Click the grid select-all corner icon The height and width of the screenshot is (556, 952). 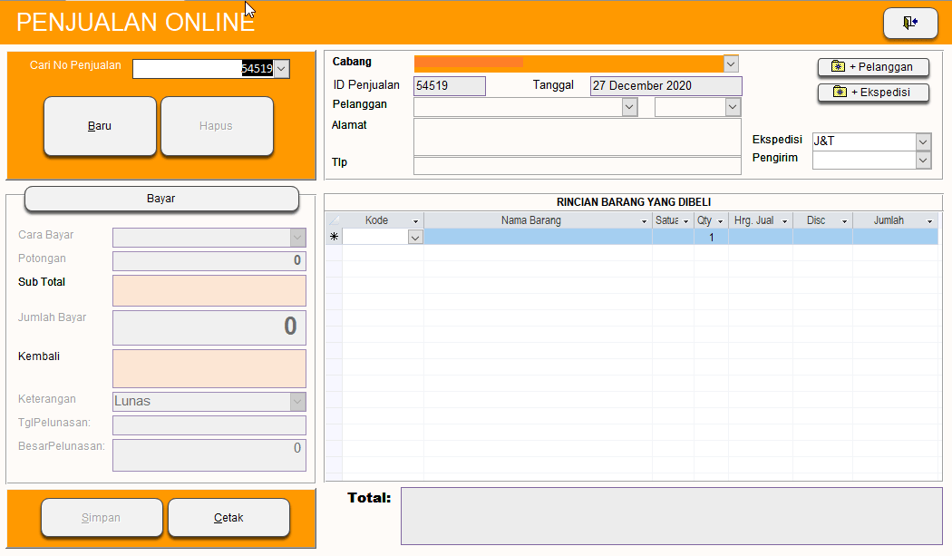point(334,220)
